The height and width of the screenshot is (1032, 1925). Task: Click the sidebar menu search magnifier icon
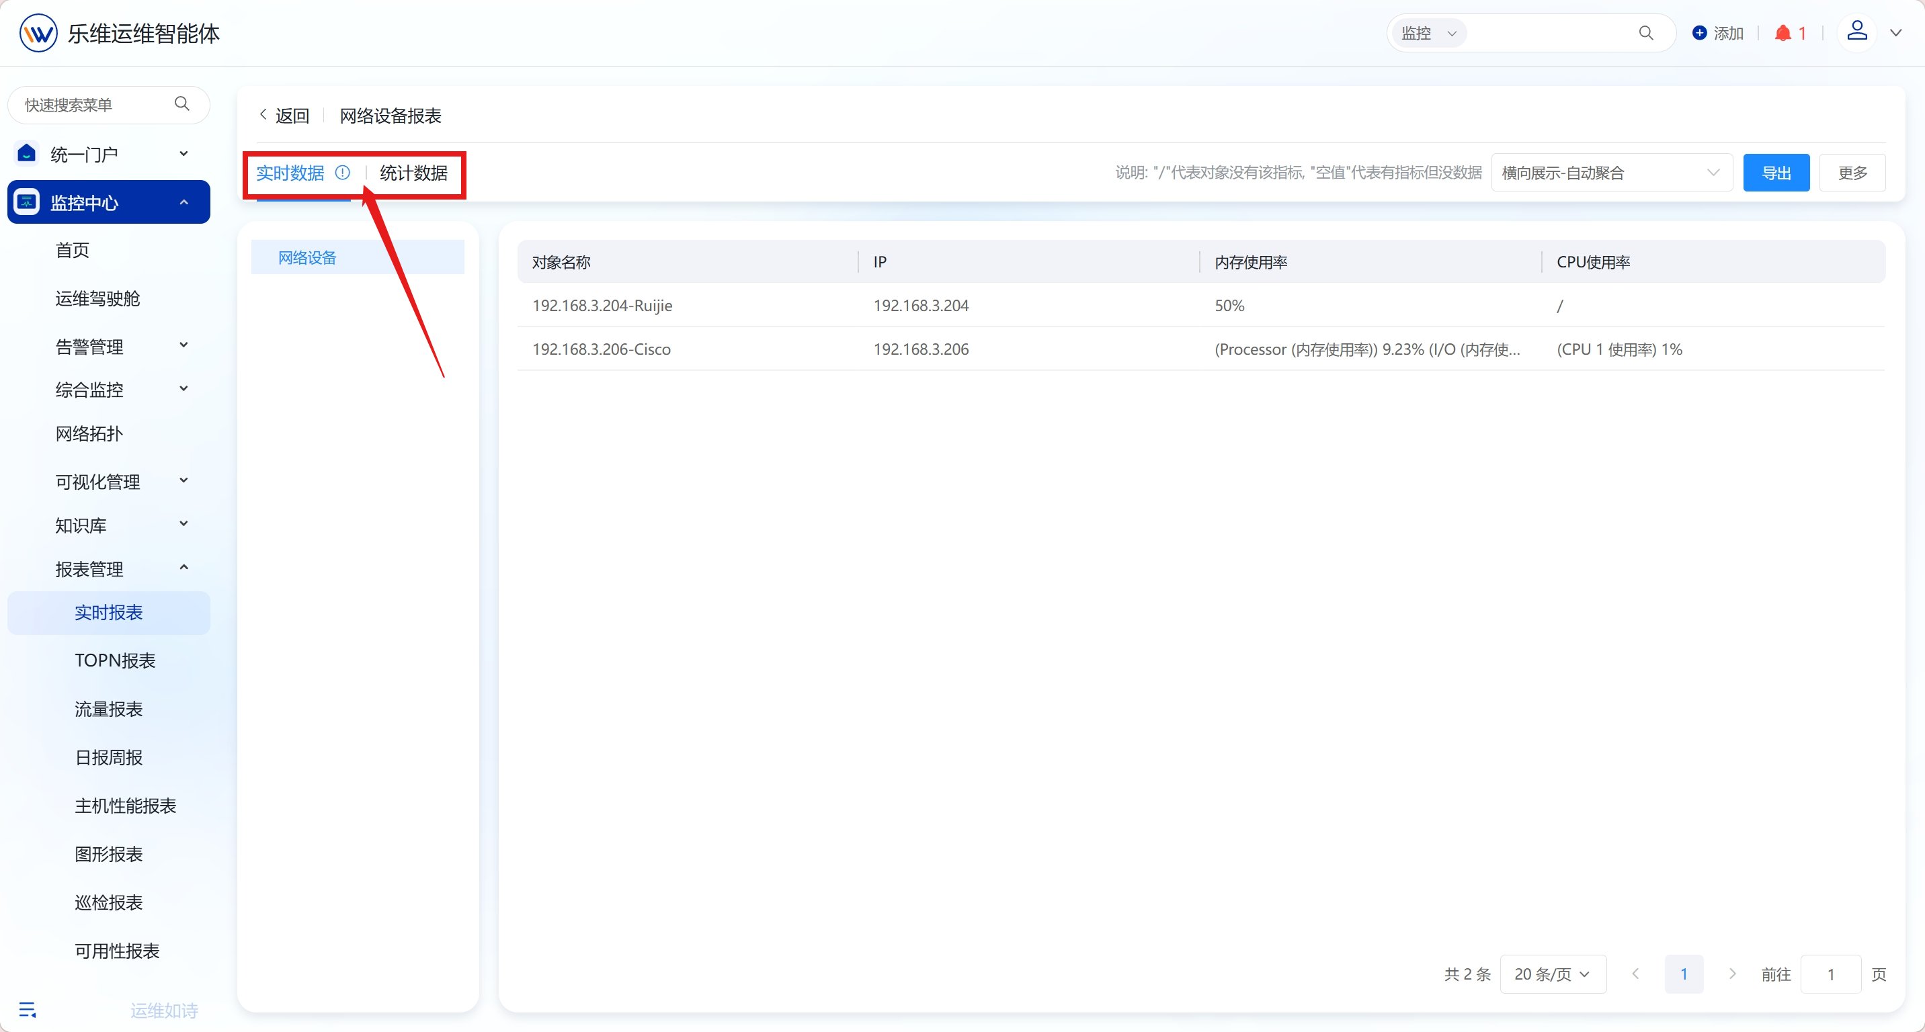(x=181, y=103)
